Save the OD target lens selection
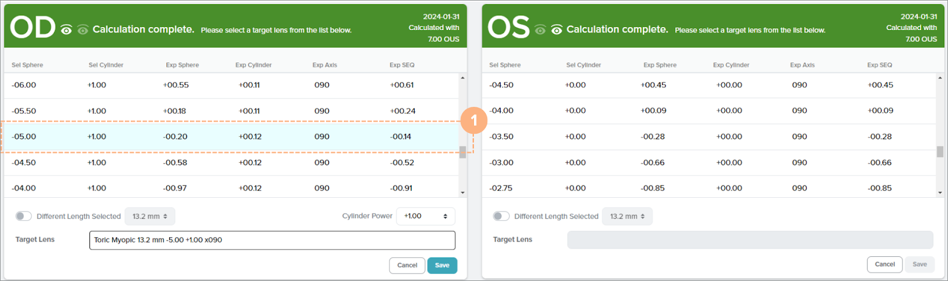 442,266
